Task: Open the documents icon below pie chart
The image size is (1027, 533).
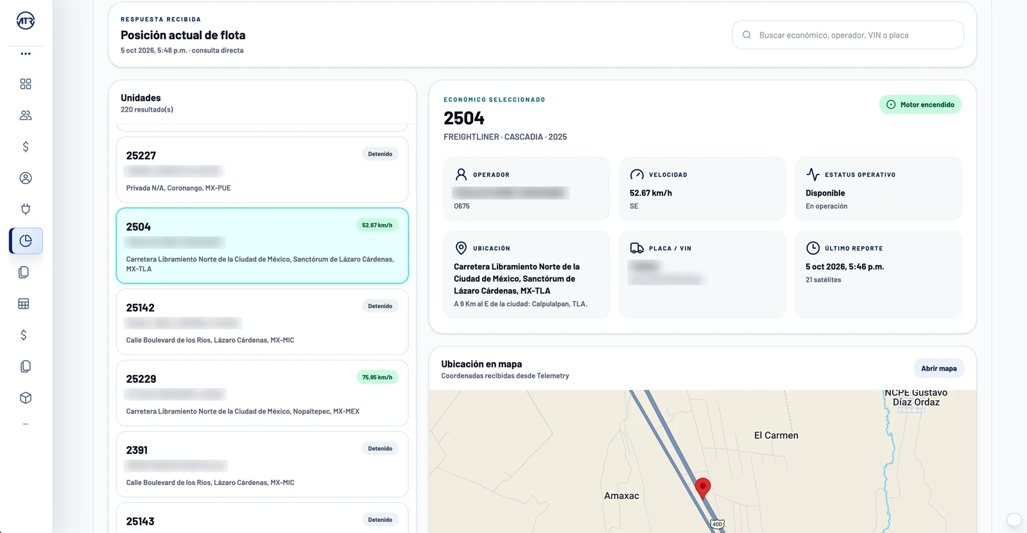Action: 24,273
